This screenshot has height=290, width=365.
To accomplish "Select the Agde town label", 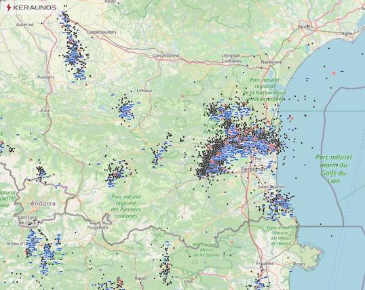I will (347, 33).
